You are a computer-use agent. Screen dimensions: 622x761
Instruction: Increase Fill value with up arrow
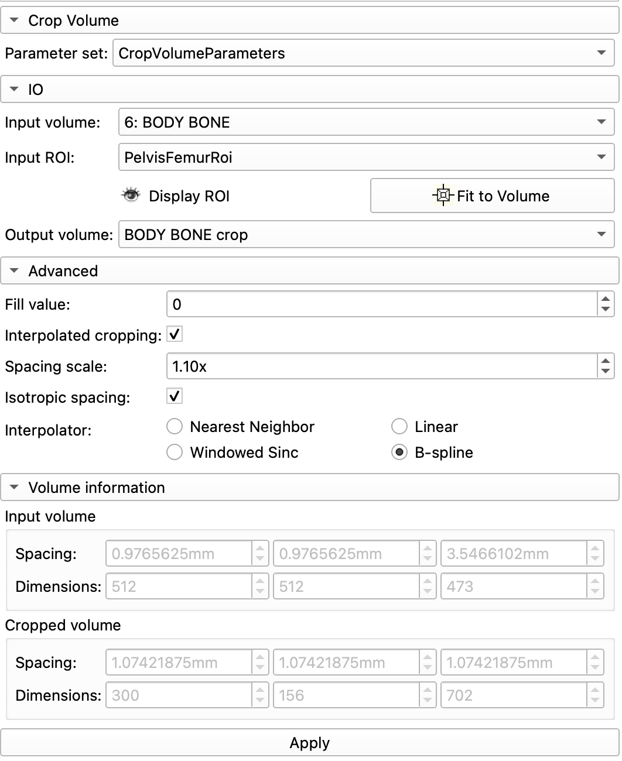pyautogui.click(x=606, y=299)
